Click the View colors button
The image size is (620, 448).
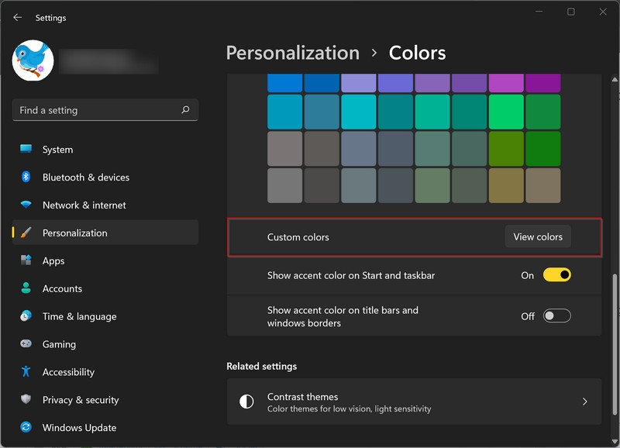tap(538, 236)
